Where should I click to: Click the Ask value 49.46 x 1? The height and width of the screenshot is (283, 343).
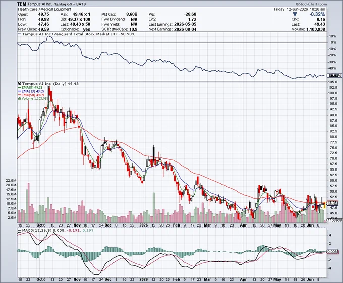pos(81,14)
